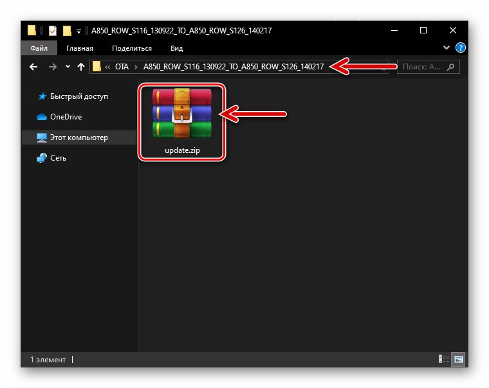The width and height of the screenshot is (489, 388).
Task: Expand the chevron after OTA breadcrumb
Action: tap(136, 67)
